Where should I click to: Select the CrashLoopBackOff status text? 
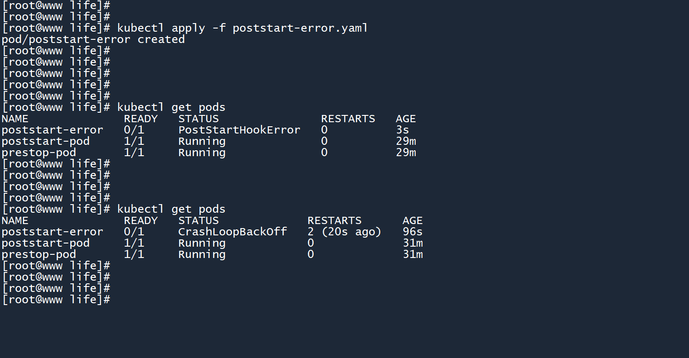coord(233,232)
